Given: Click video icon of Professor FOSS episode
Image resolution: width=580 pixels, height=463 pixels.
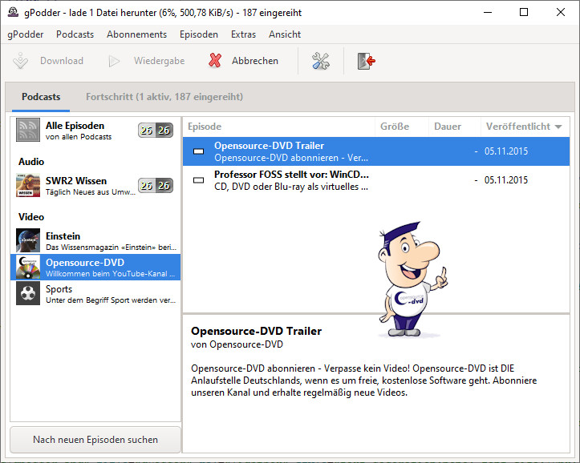Looking at the screenshot, I should (199, 180).
